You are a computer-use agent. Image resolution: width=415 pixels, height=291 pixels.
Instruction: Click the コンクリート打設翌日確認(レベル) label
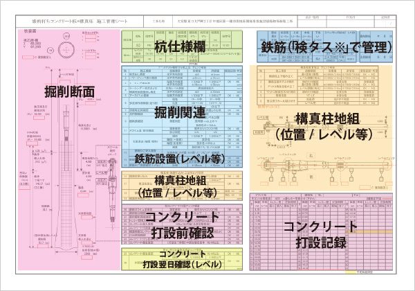[x=182, y=259]
